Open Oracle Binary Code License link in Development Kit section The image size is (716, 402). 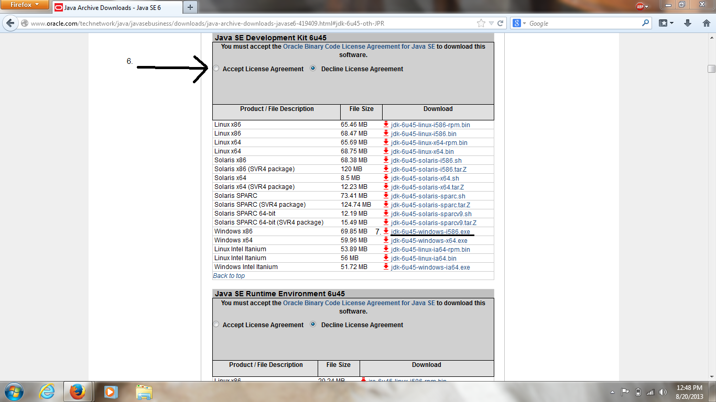359,47
